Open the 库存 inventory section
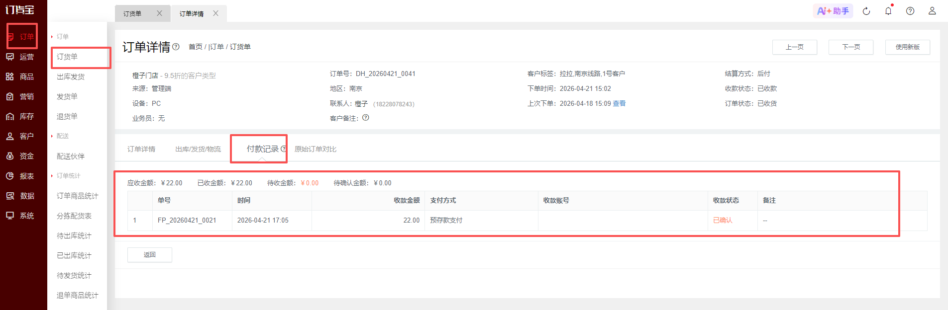 20,116
